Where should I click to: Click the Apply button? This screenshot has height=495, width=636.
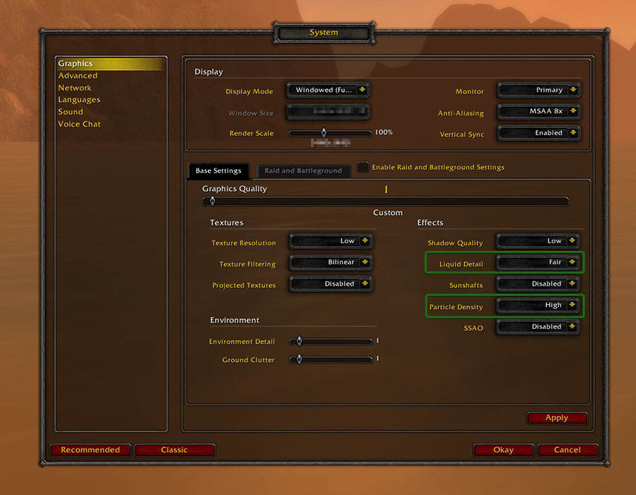[x=557, y=417]
